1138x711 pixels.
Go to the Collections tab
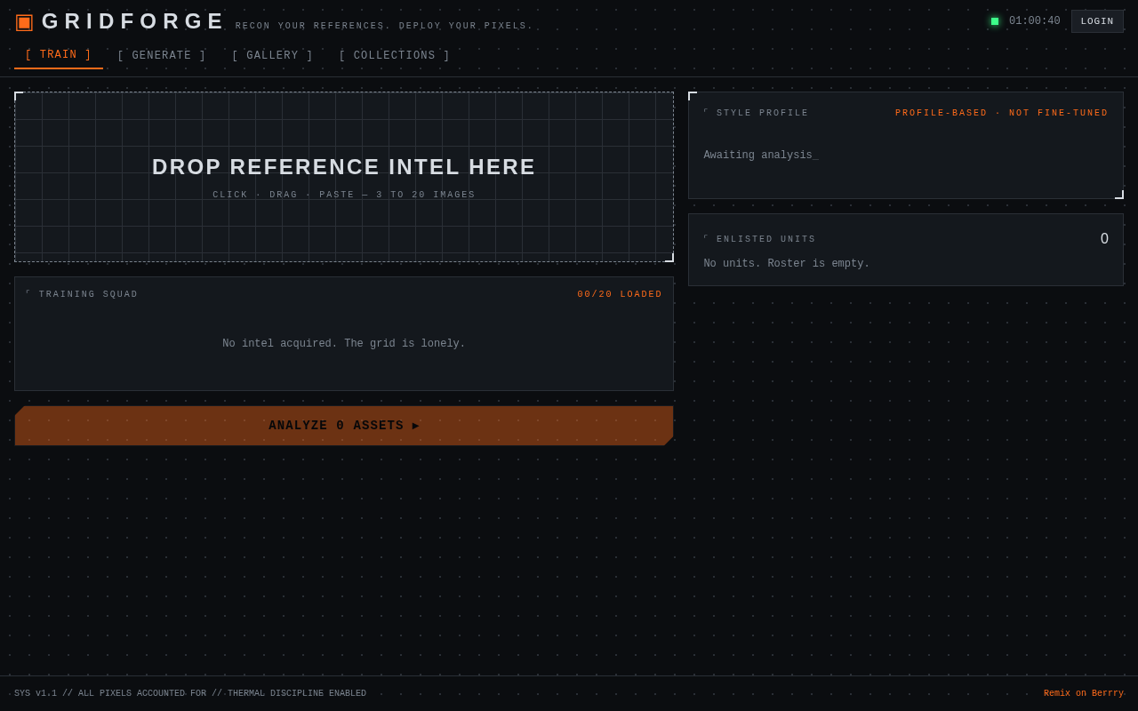(x=395, y=56)
